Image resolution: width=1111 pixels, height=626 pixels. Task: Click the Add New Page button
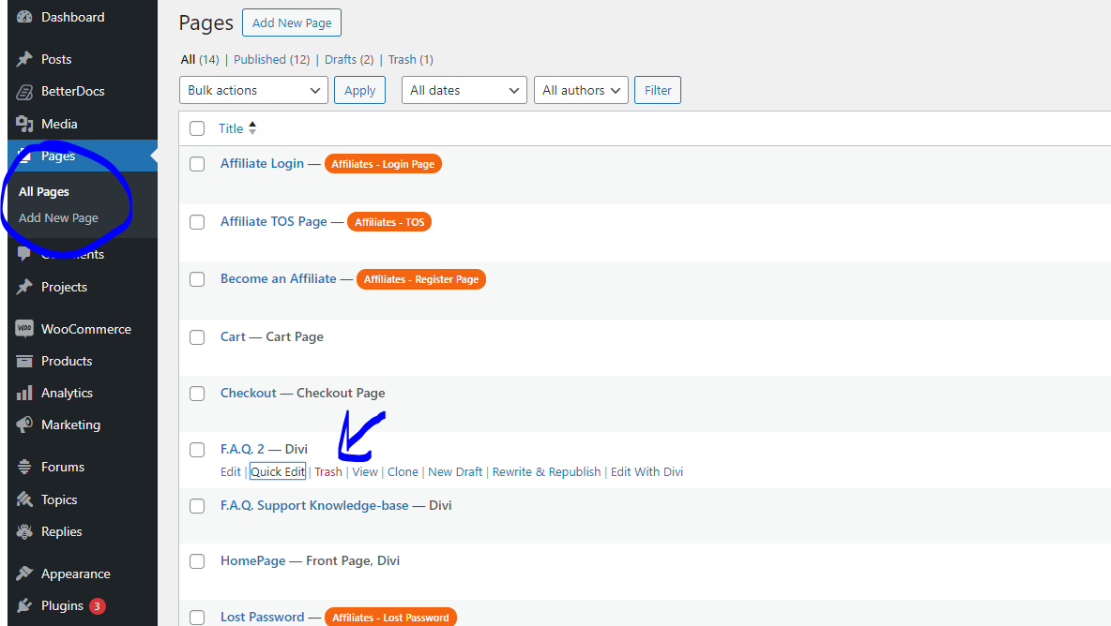pyautogui.click(x=292, y=22)
